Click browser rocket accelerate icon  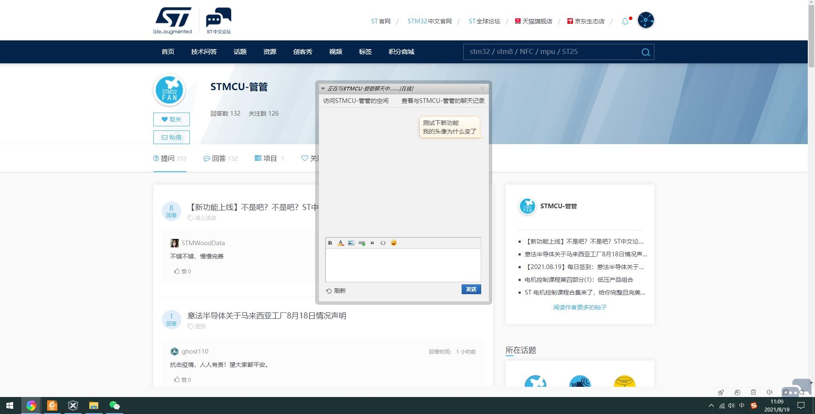click(x=721, y=392)
